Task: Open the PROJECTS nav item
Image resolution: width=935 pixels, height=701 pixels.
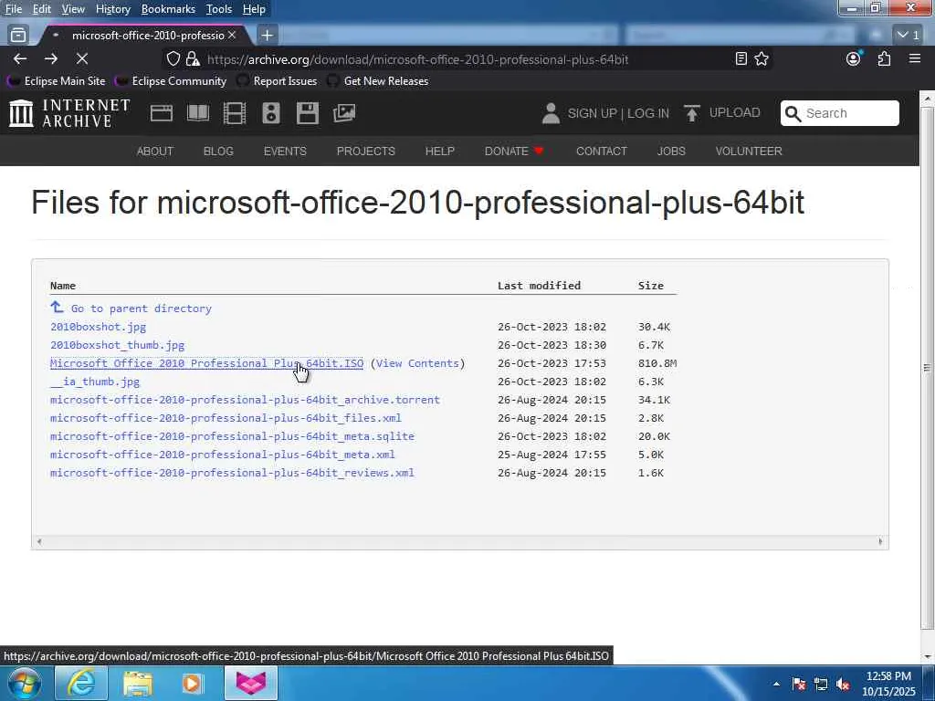Action: click(x=365, y=151)
